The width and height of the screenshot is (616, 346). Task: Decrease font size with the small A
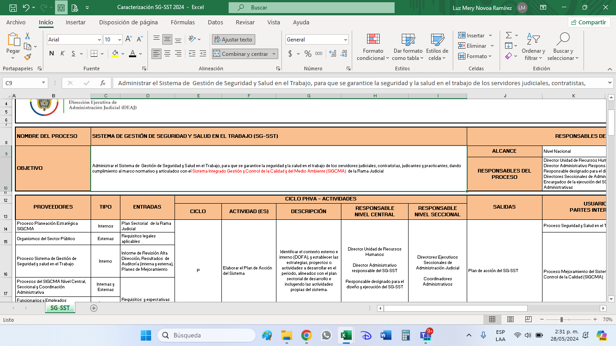139,39
